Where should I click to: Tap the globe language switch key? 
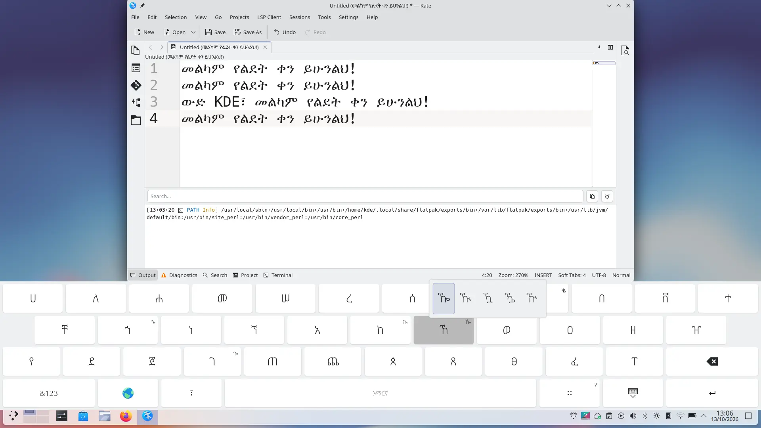[128, 393]
